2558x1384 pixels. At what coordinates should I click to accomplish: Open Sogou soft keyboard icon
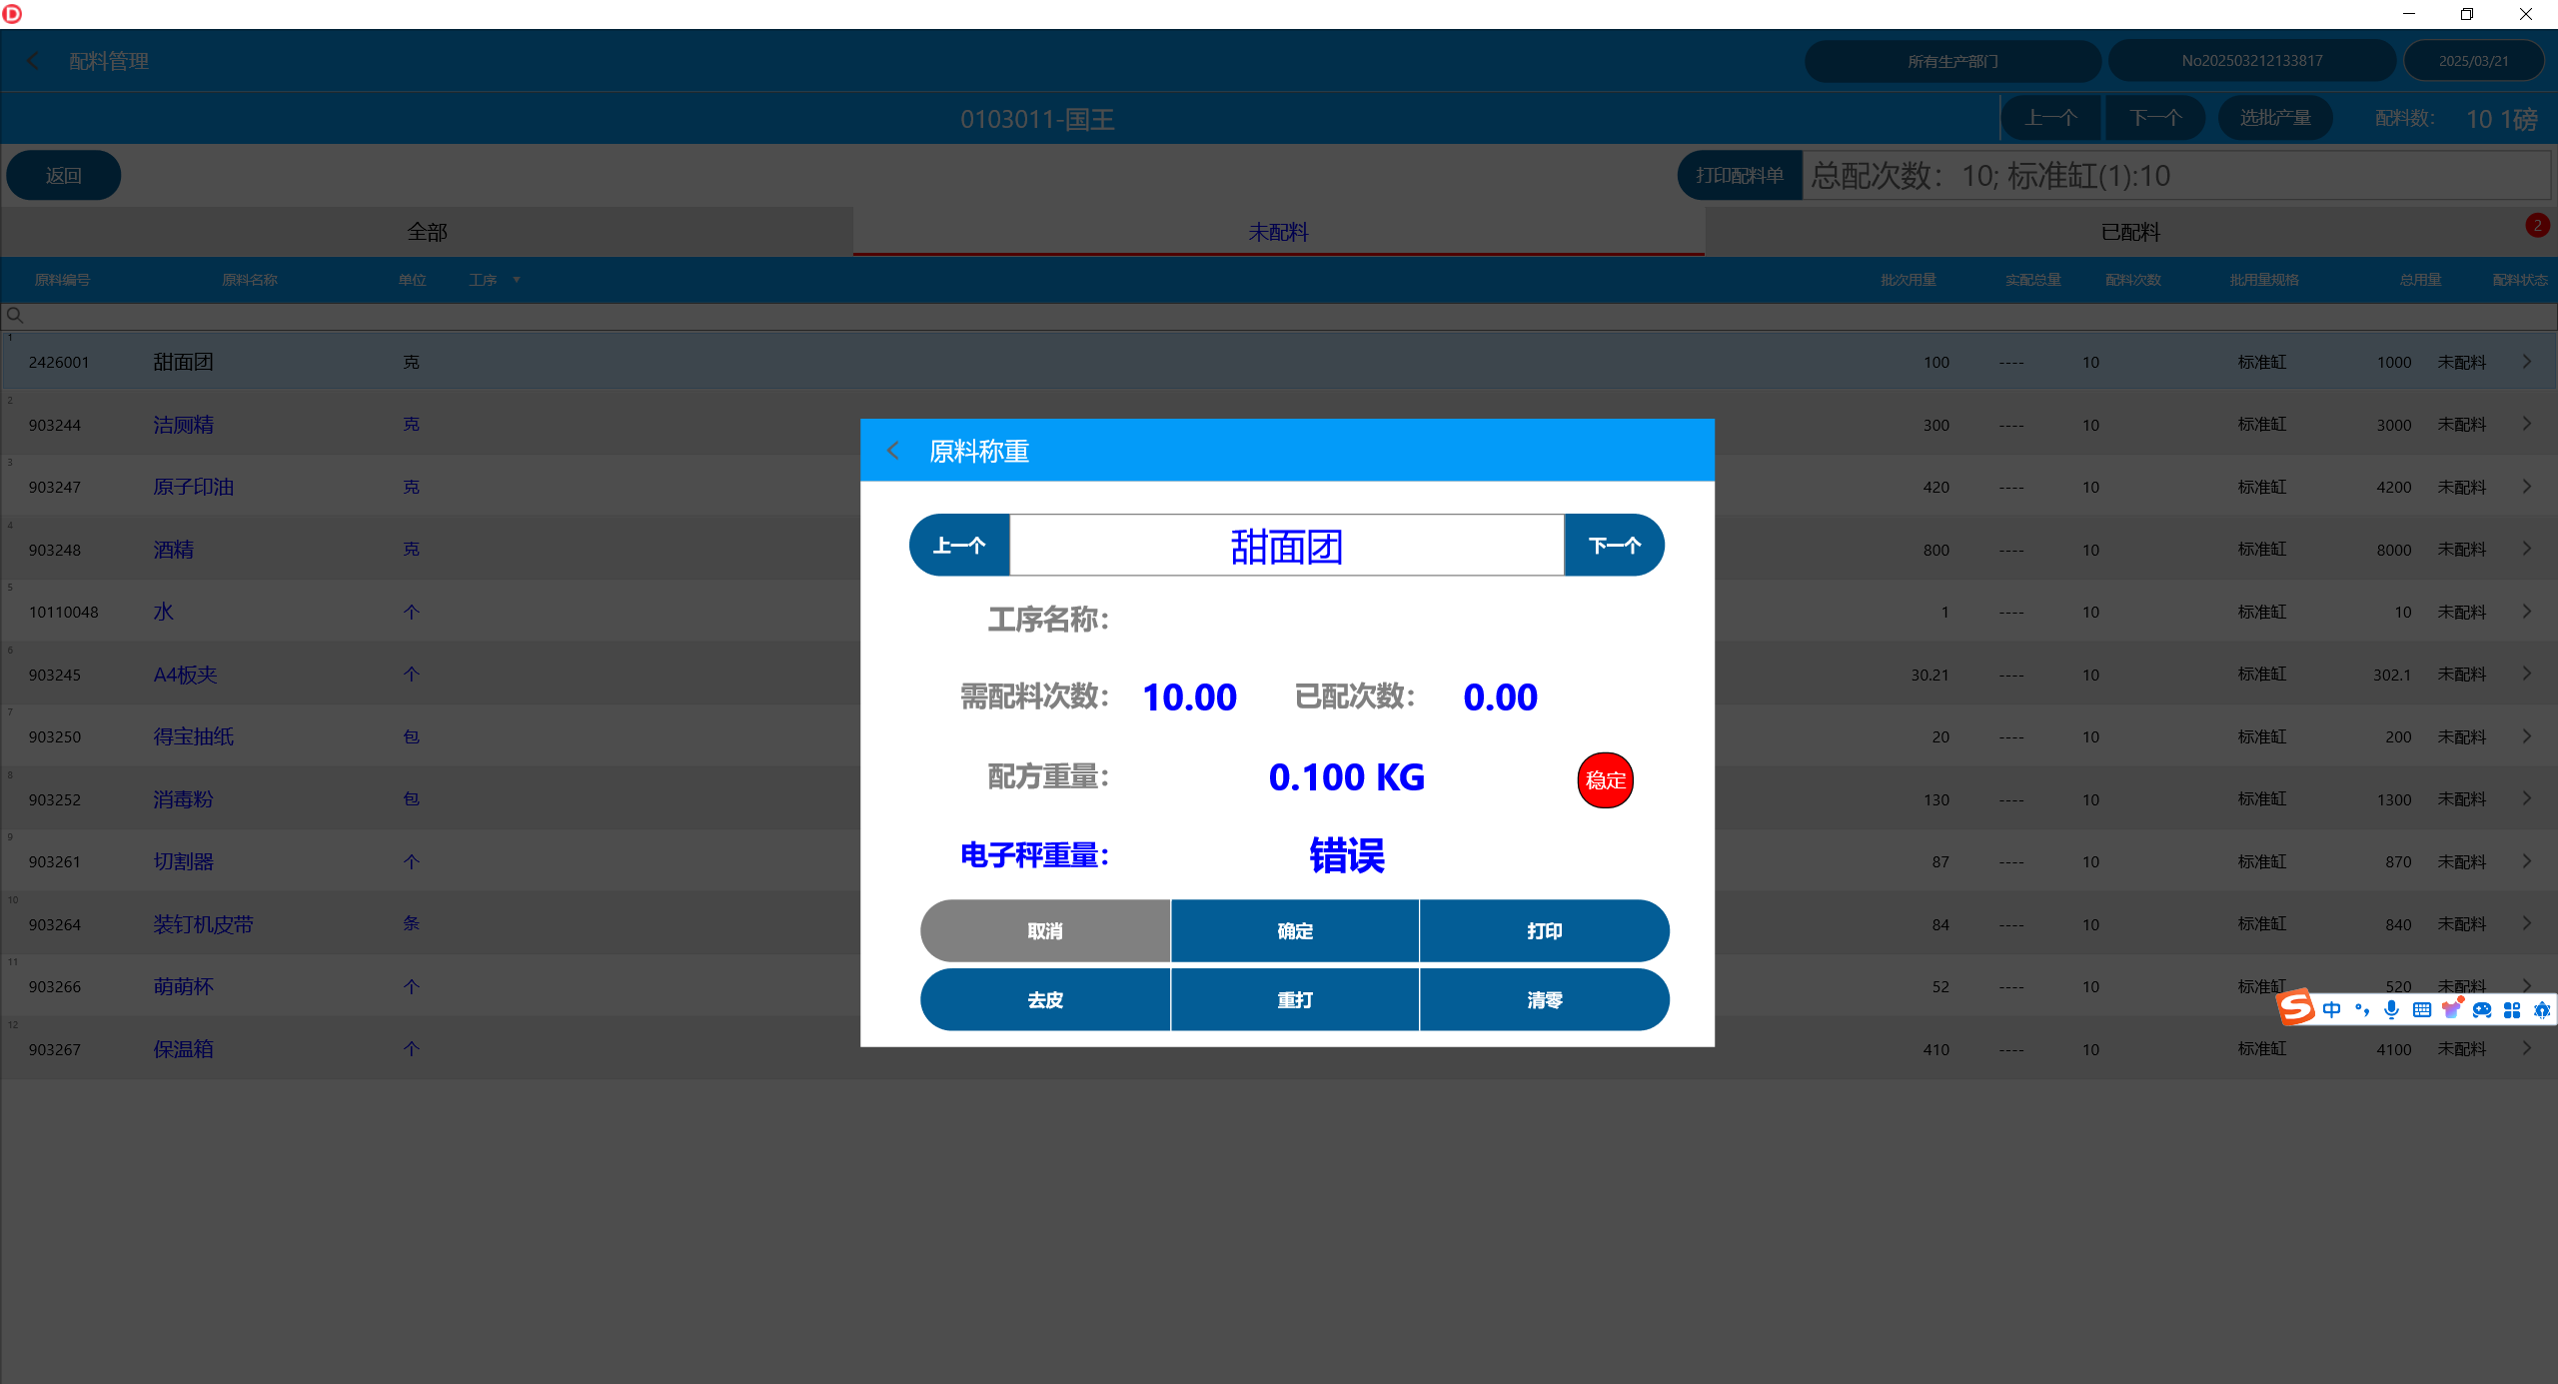point(2421,1009)
